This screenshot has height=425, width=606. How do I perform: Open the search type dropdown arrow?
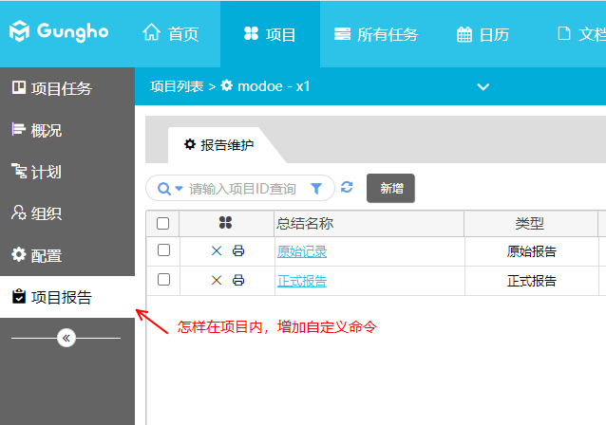(x=179, y=189)
